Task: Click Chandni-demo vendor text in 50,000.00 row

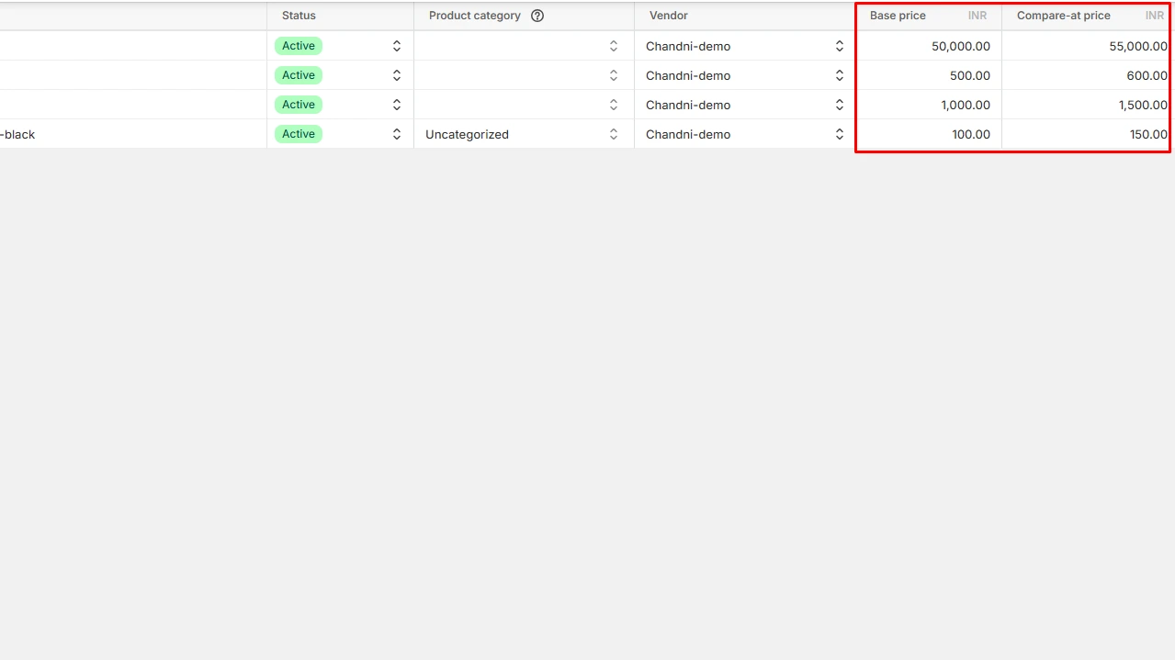Action: tap(688, 46)
